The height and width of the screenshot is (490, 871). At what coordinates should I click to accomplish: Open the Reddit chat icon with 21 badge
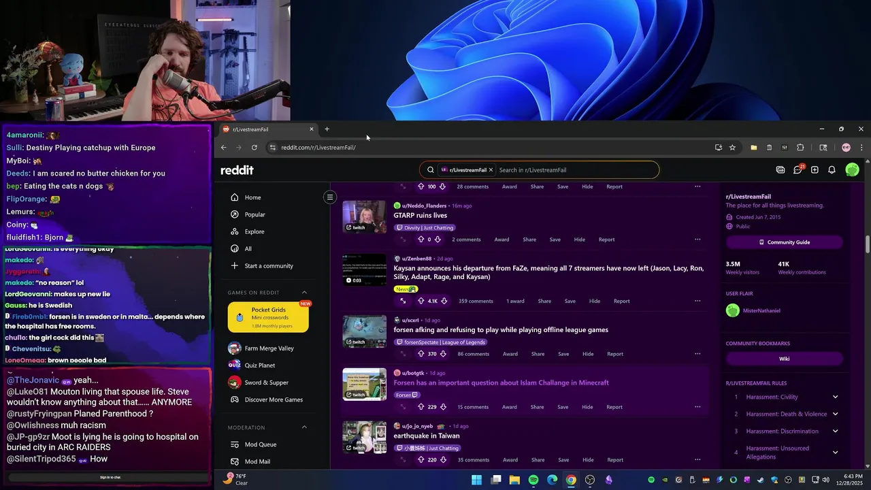coord(798,169)
